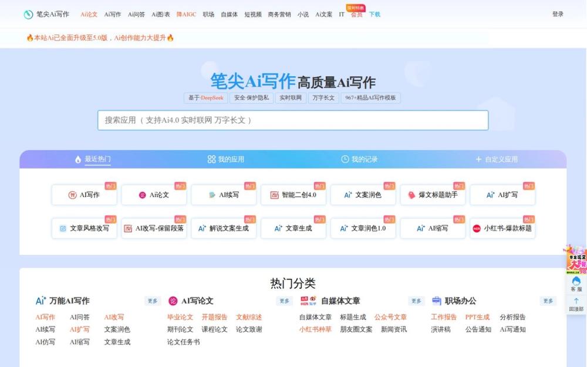
Task: Switch to the 我的应用 tab
Action: 226,159
